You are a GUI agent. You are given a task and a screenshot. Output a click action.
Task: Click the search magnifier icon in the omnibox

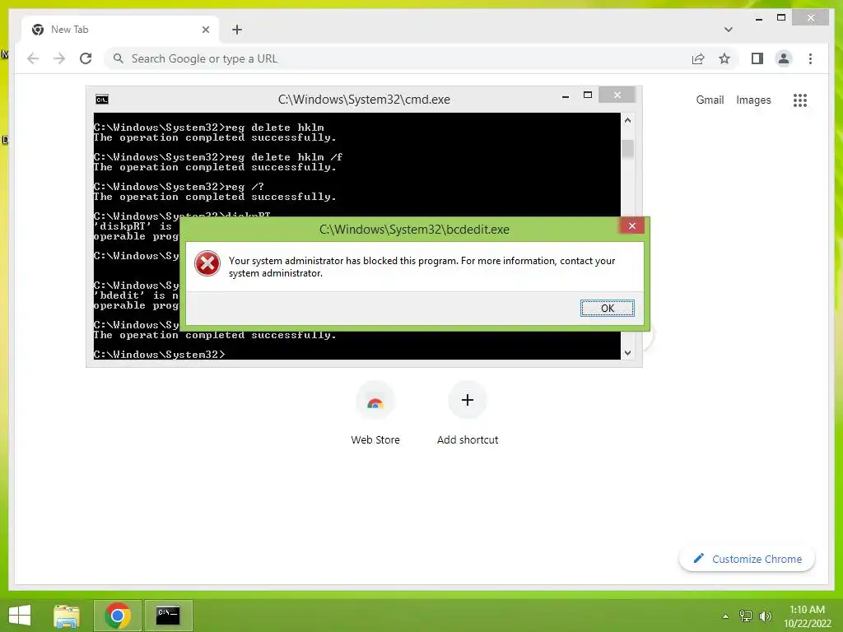(119, 58)
